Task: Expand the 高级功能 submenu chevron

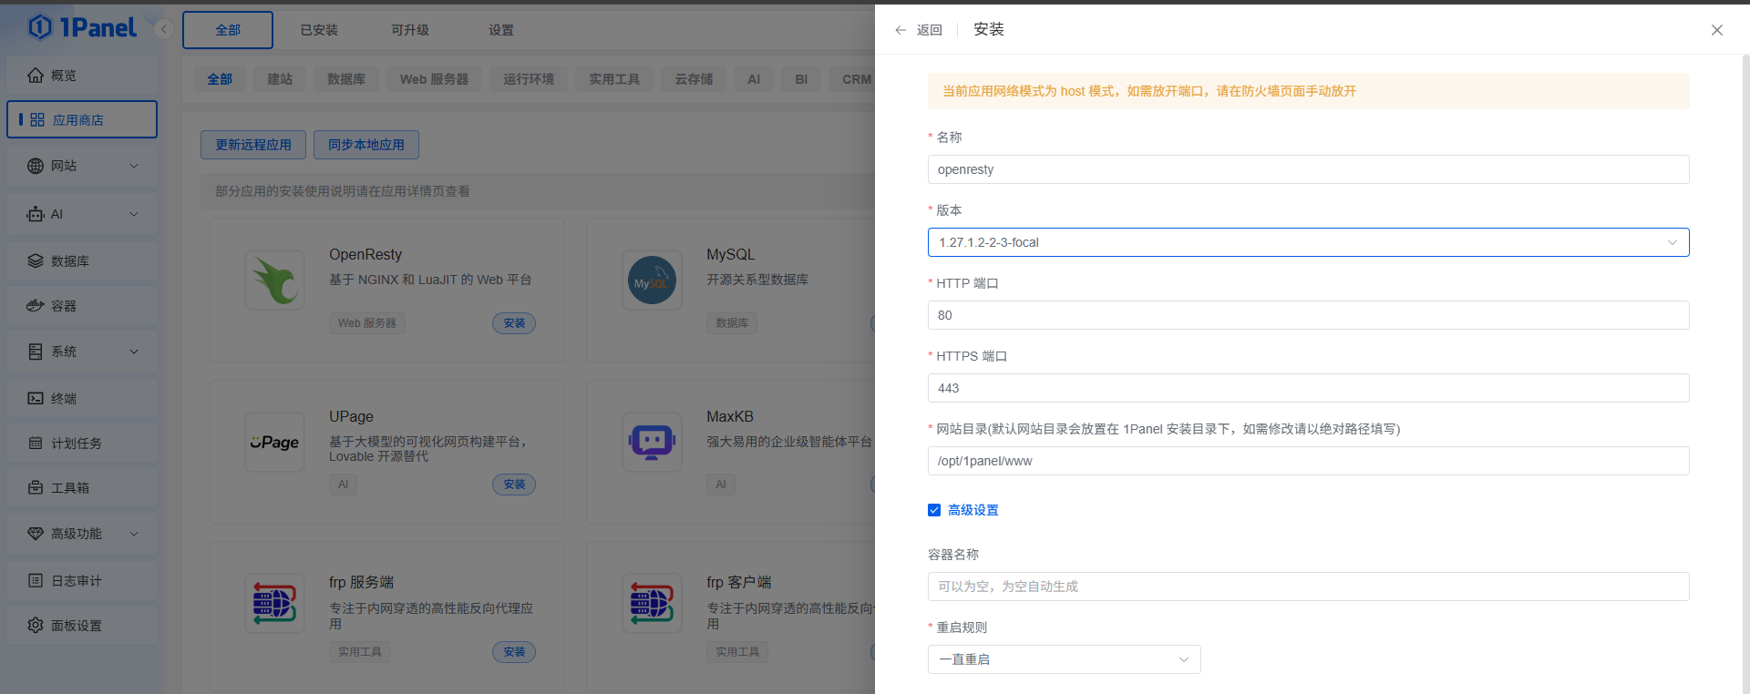Action: pyautogui.click(x=134, y=534)
